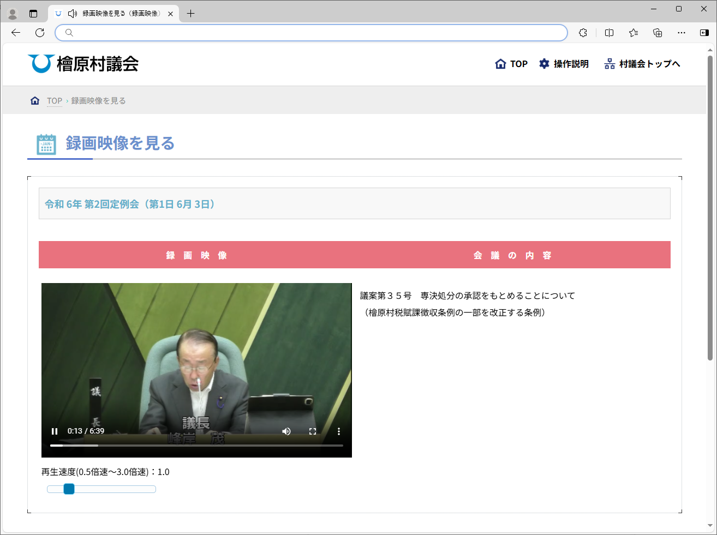717x535 pixels.
Task: Click the video progress bar
Action: [196, 446]
